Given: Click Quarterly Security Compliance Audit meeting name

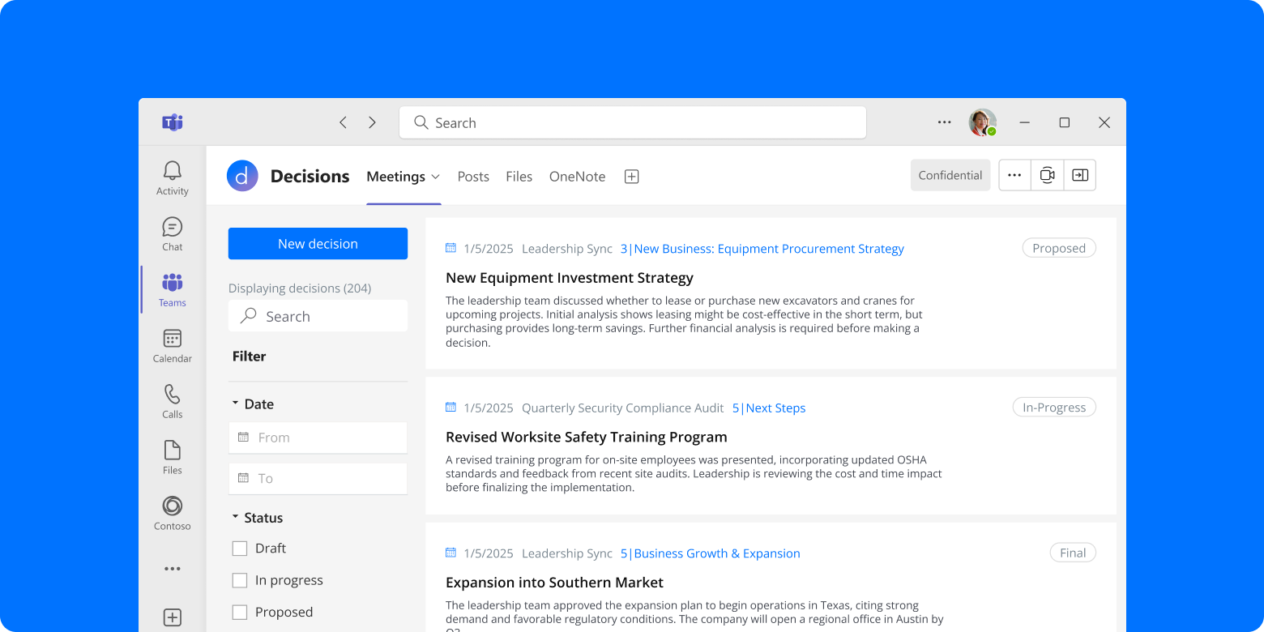Looking at the screenshot, I should 623,408.
